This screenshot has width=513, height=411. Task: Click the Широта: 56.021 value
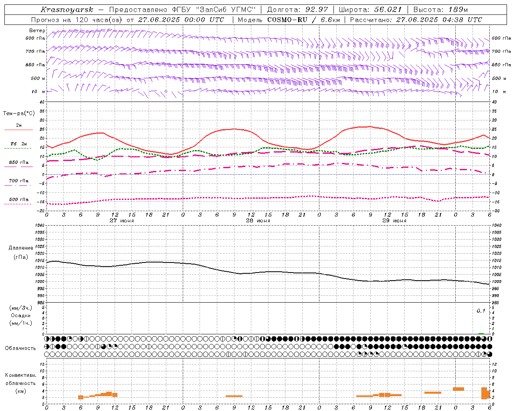click(x=370, y=10)
